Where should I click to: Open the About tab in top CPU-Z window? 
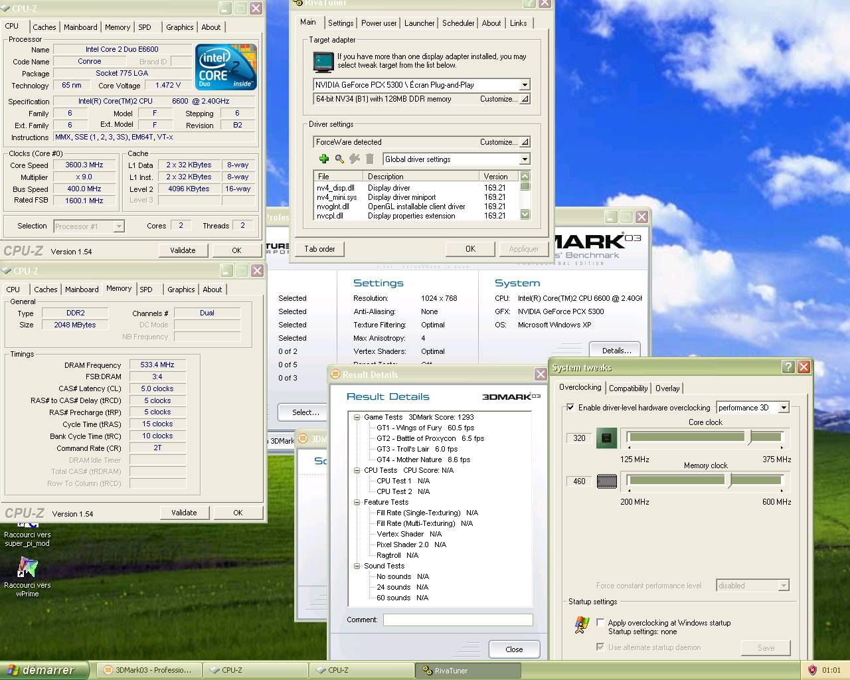(211, 27)
